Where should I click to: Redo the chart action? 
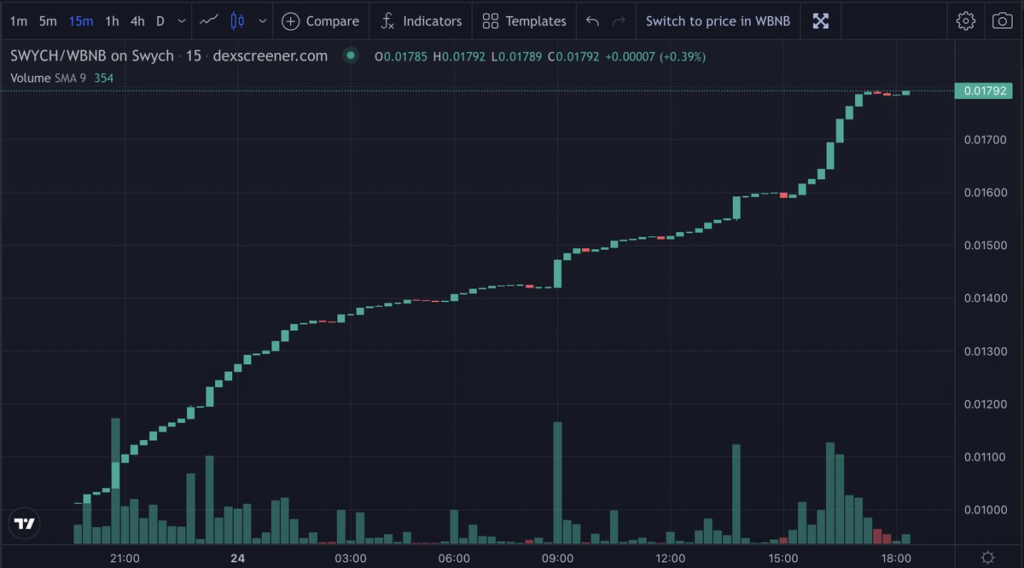click(x=619, y=20)
